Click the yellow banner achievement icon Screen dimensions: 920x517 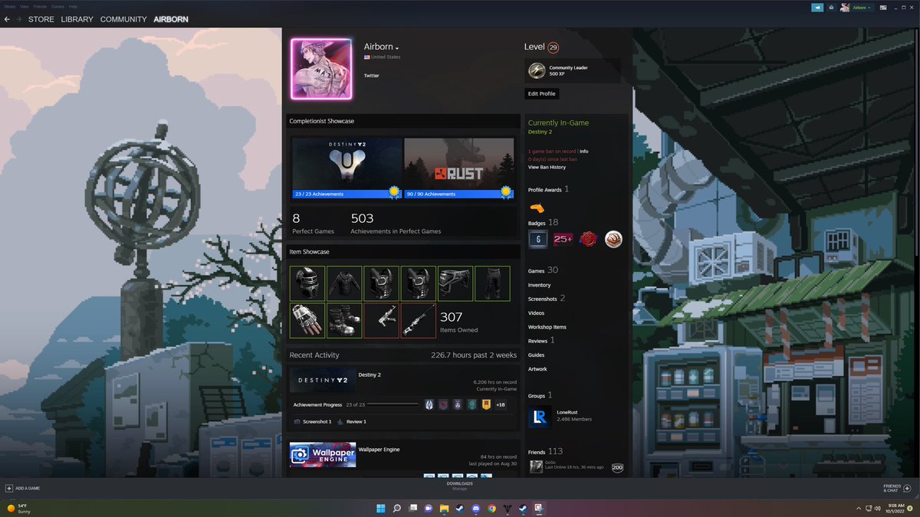point(486,404)
